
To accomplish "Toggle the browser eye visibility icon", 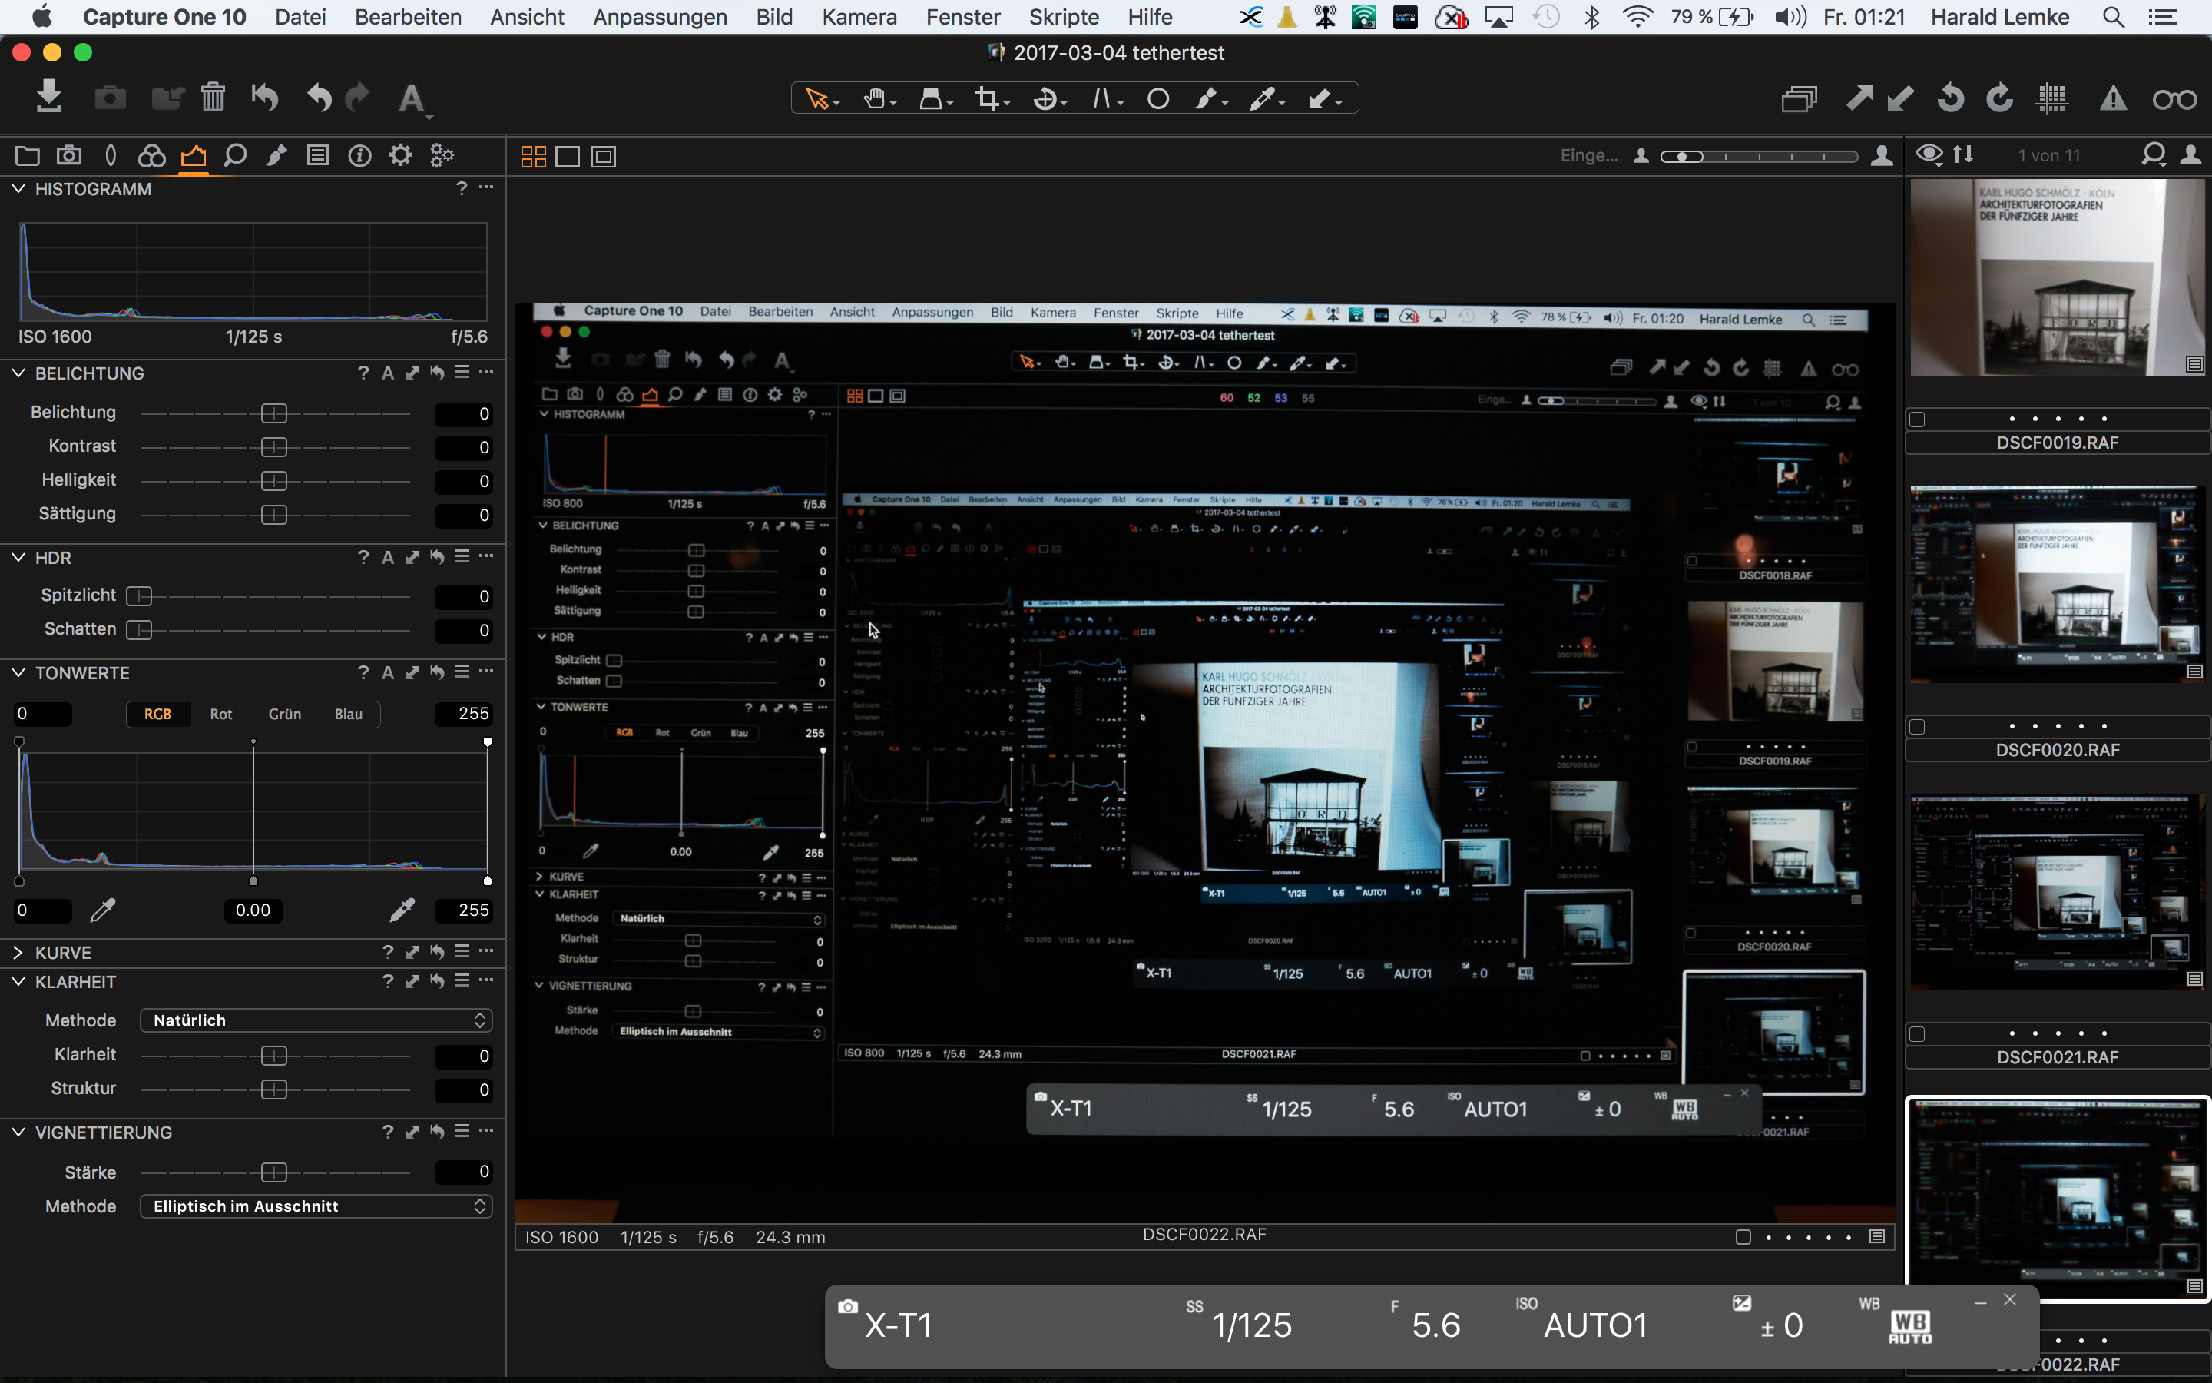I will tap(1929, 154).
